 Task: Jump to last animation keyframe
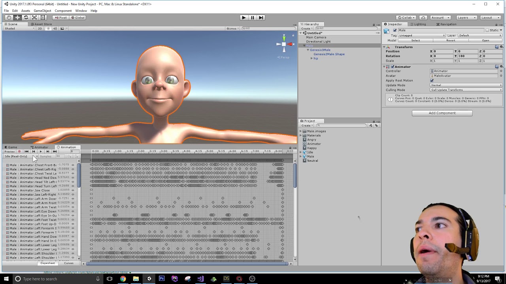[55, 151]
